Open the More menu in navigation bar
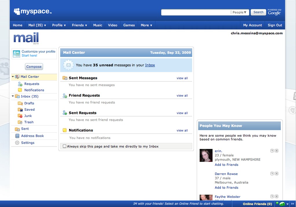This screenshot has height=207, width=296. click(146, 25)
